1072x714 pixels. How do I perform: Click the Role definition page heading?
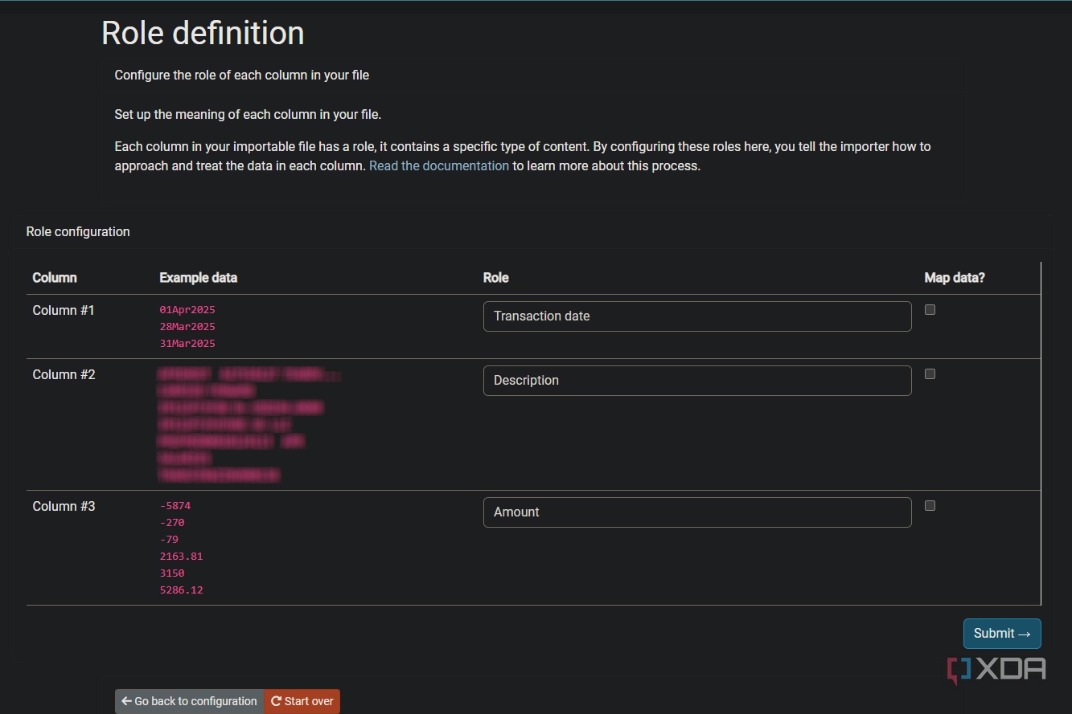coord(203,33)
